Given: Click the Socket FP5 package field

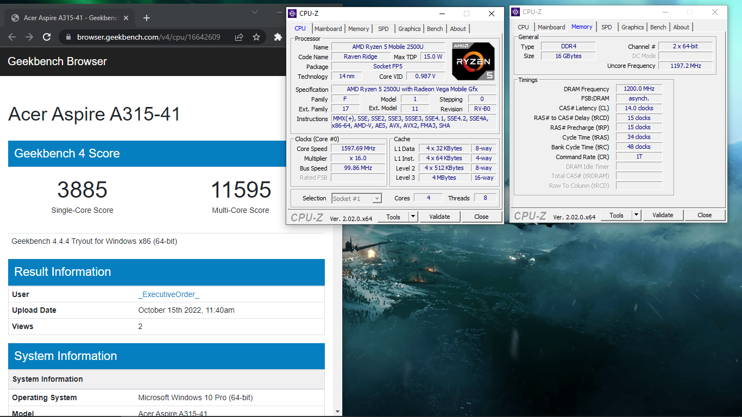Looking at the screenshot, I should (x=388, y=67).
